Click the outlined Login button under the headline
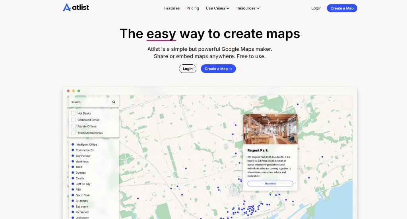 (188, 69)
